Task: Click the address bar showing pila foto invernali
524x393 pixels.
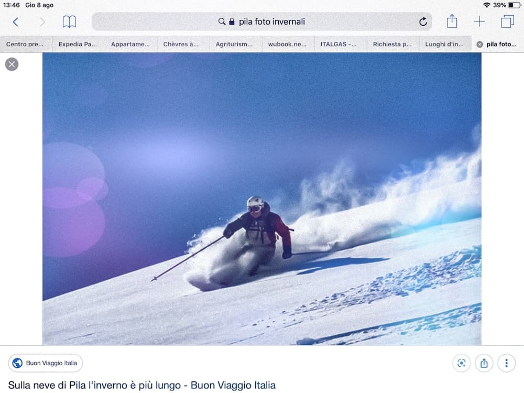Action: (x=261, y=21)
